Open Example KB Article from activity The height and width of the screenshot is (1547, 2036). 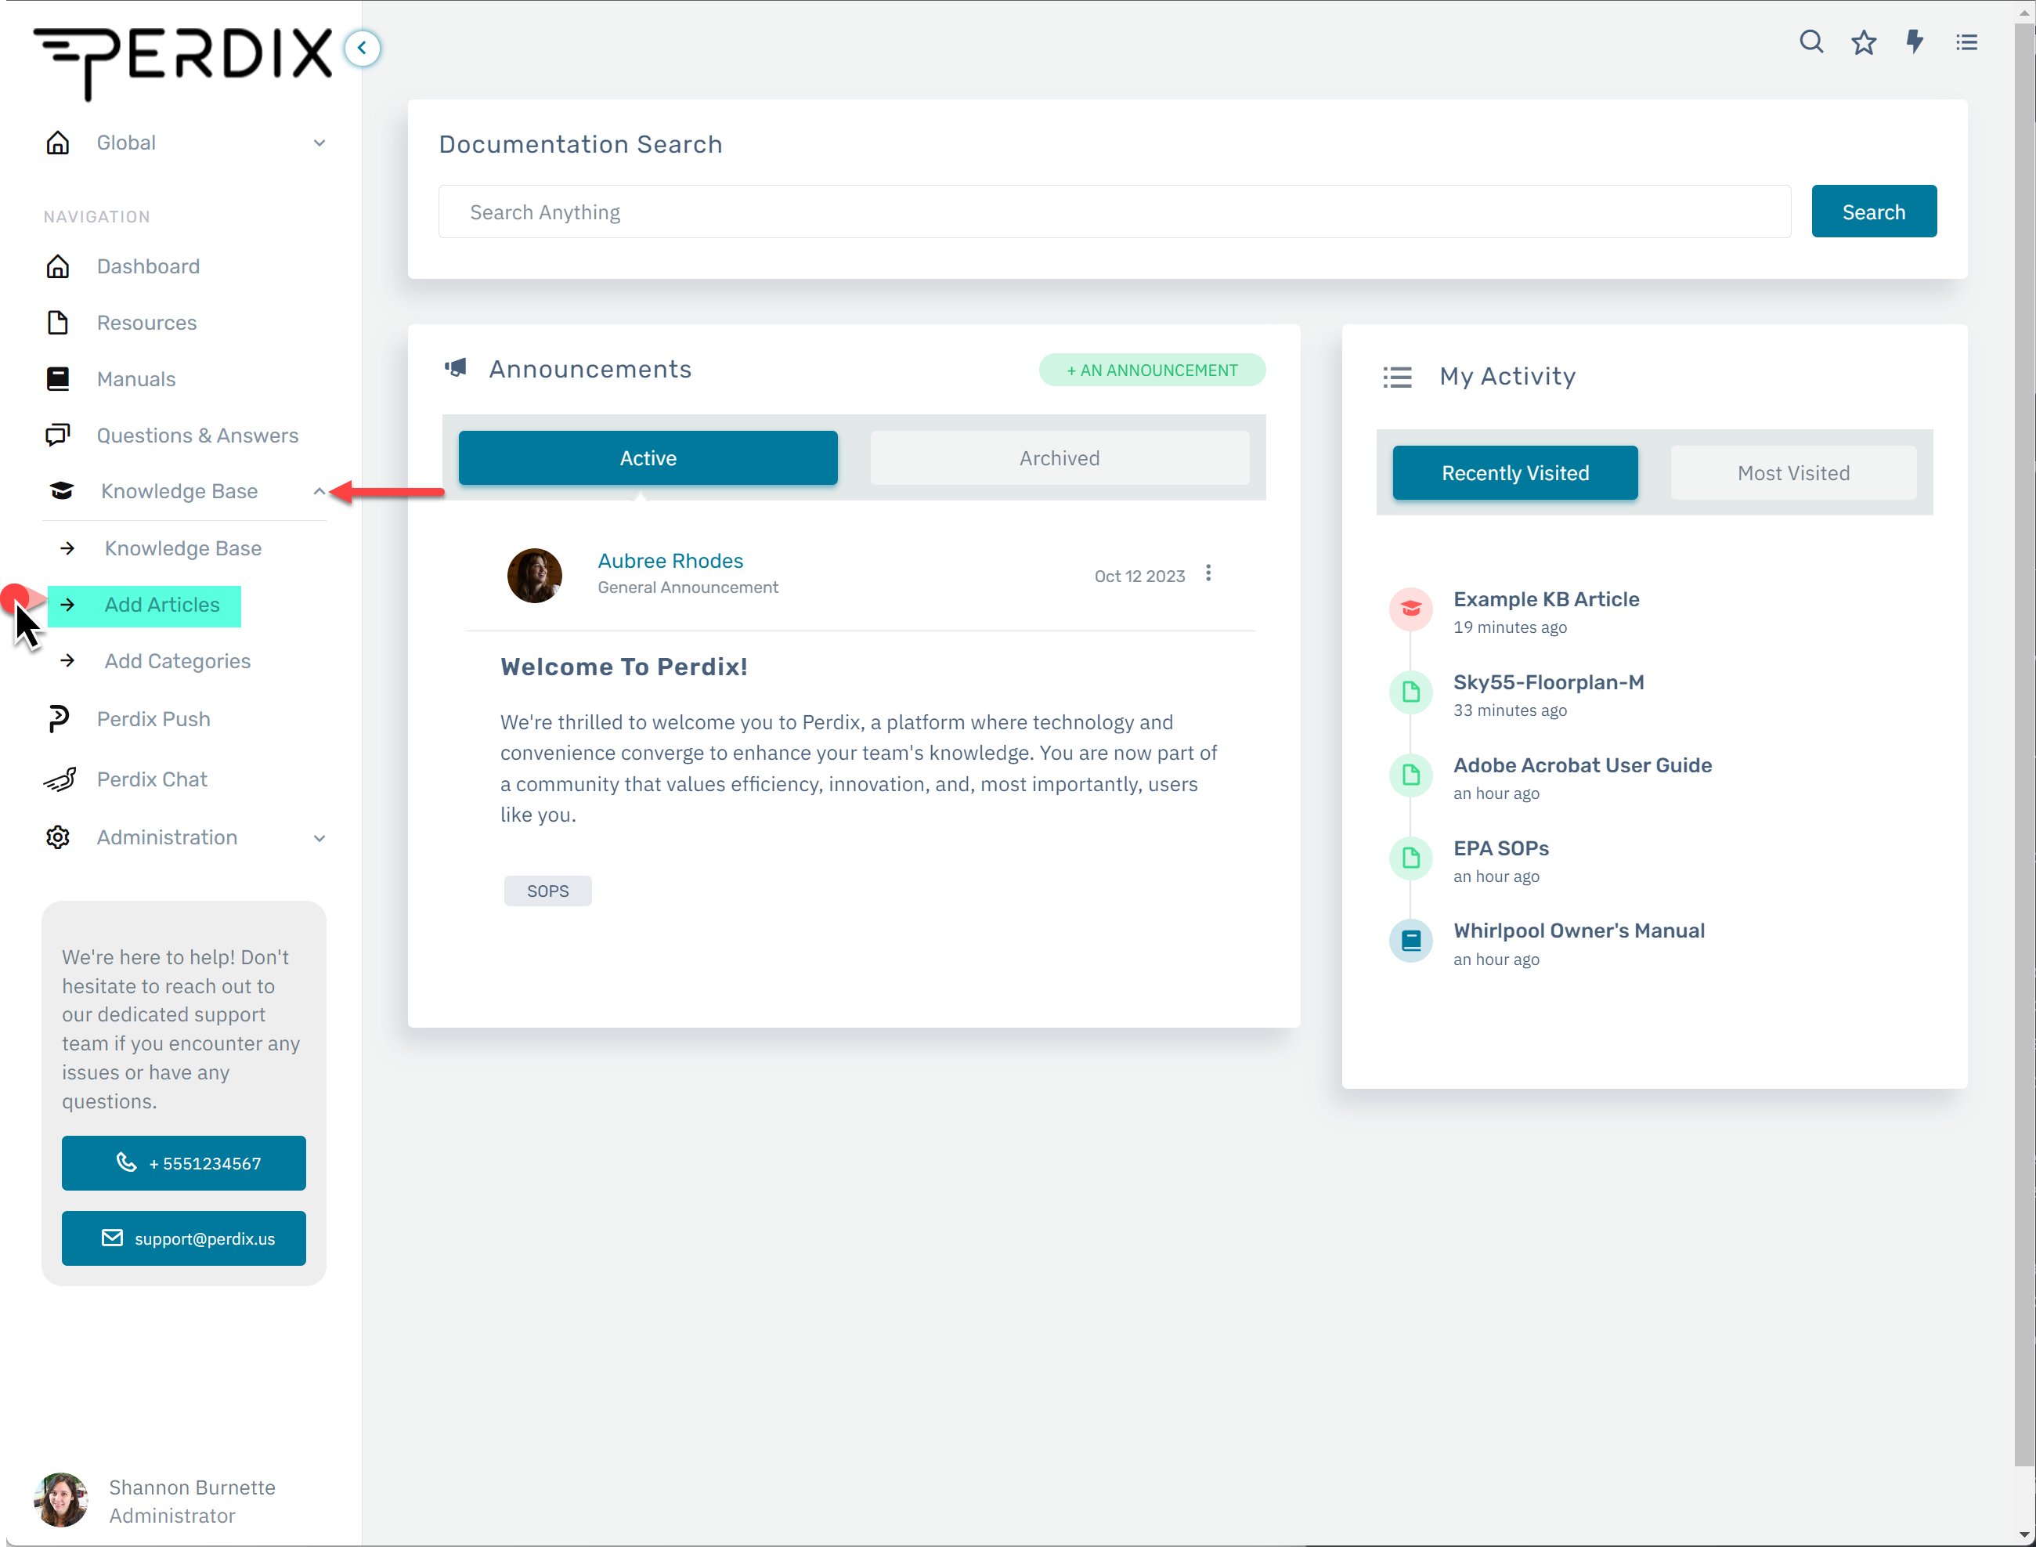coord(1547,599)
